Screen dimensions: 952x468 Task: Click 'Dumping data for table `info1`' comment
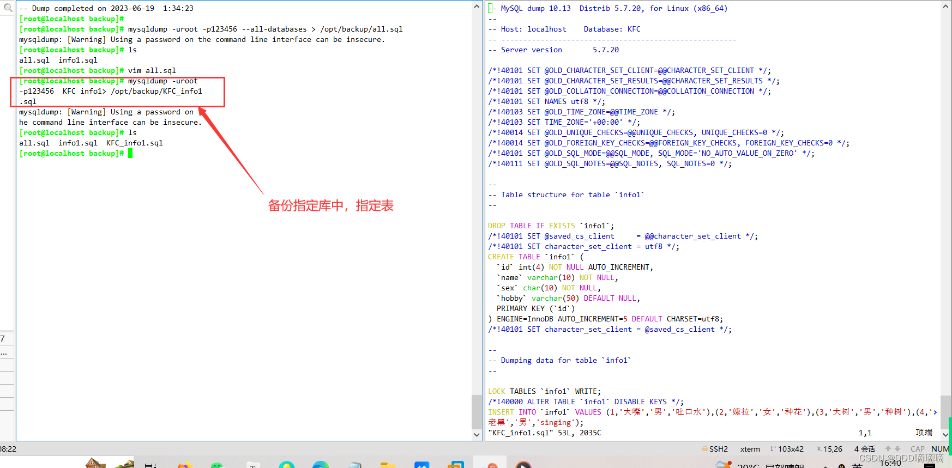tap(560, 360)
